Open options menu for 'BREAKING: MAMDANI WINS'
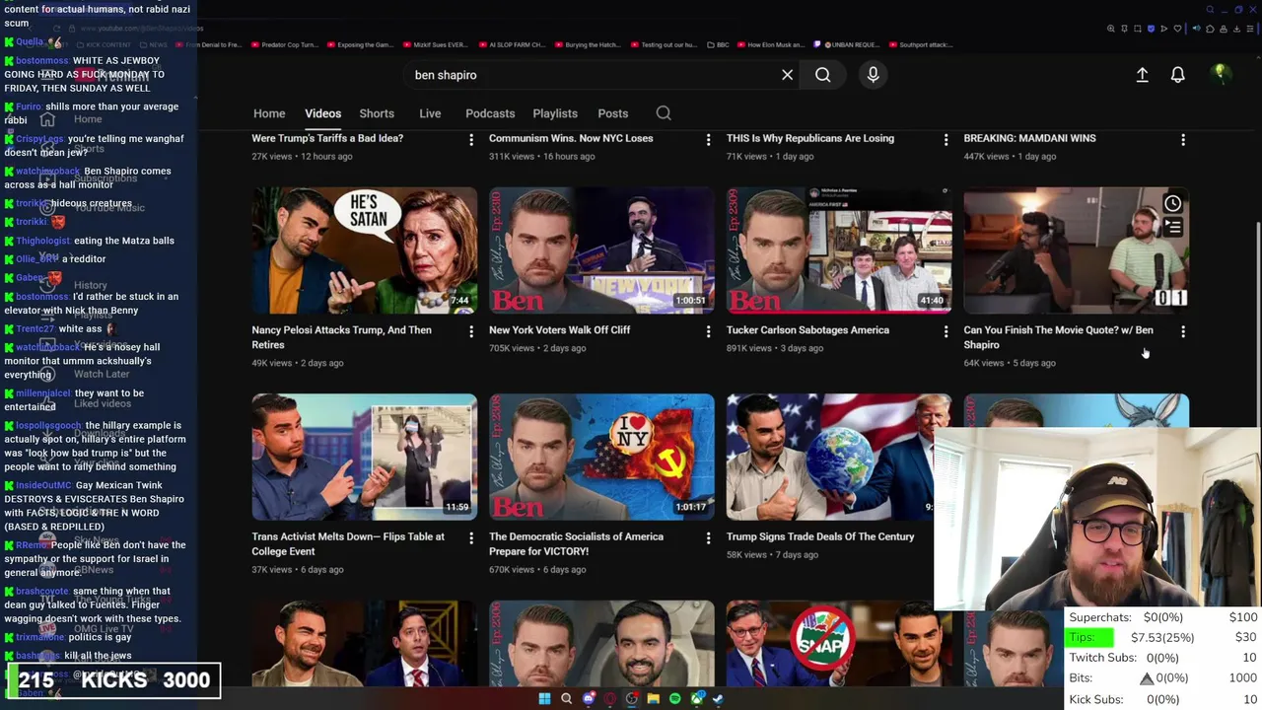Viewport: 1262px width, 710px height. [x=1183, y=140]
